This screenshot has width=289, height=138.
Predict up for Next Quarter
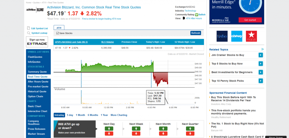tap(190, 128)
